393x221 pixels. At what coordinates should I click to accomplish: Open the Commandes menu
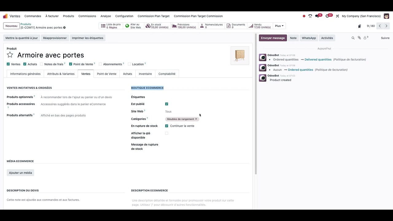click(33, 16)
